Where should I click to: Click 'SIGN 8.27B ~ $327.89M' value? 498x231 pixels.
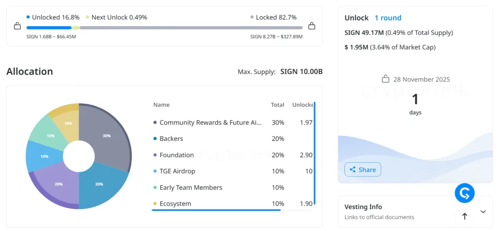coord(276,37)
